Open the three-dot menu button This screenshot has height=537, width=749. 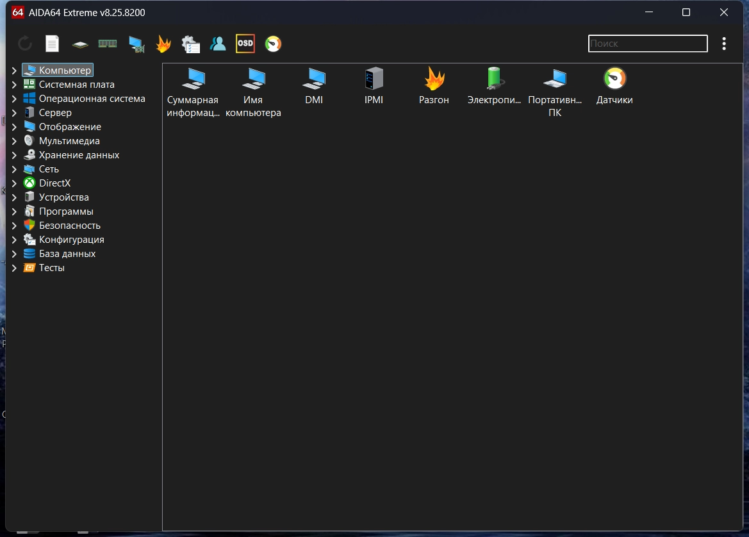click(724, 44)
